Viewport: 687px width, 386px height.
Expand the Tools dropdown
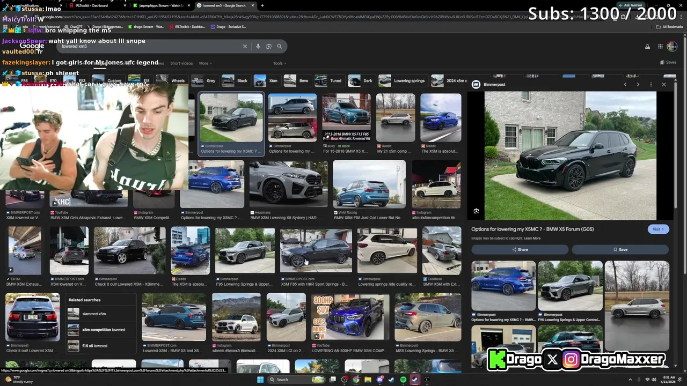point(279,63)
